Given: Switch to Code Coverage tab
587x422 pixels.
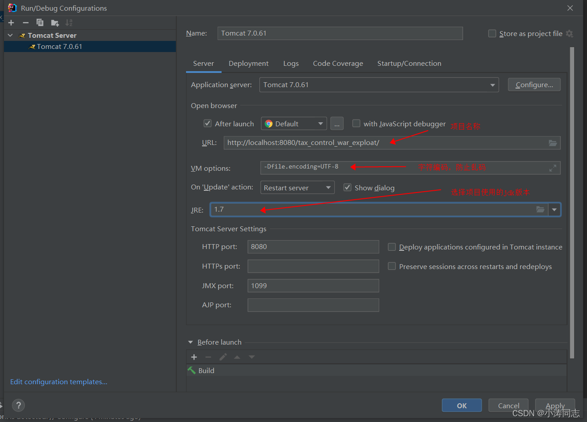Looking at the screenshot, I should (x=338, y=64).
